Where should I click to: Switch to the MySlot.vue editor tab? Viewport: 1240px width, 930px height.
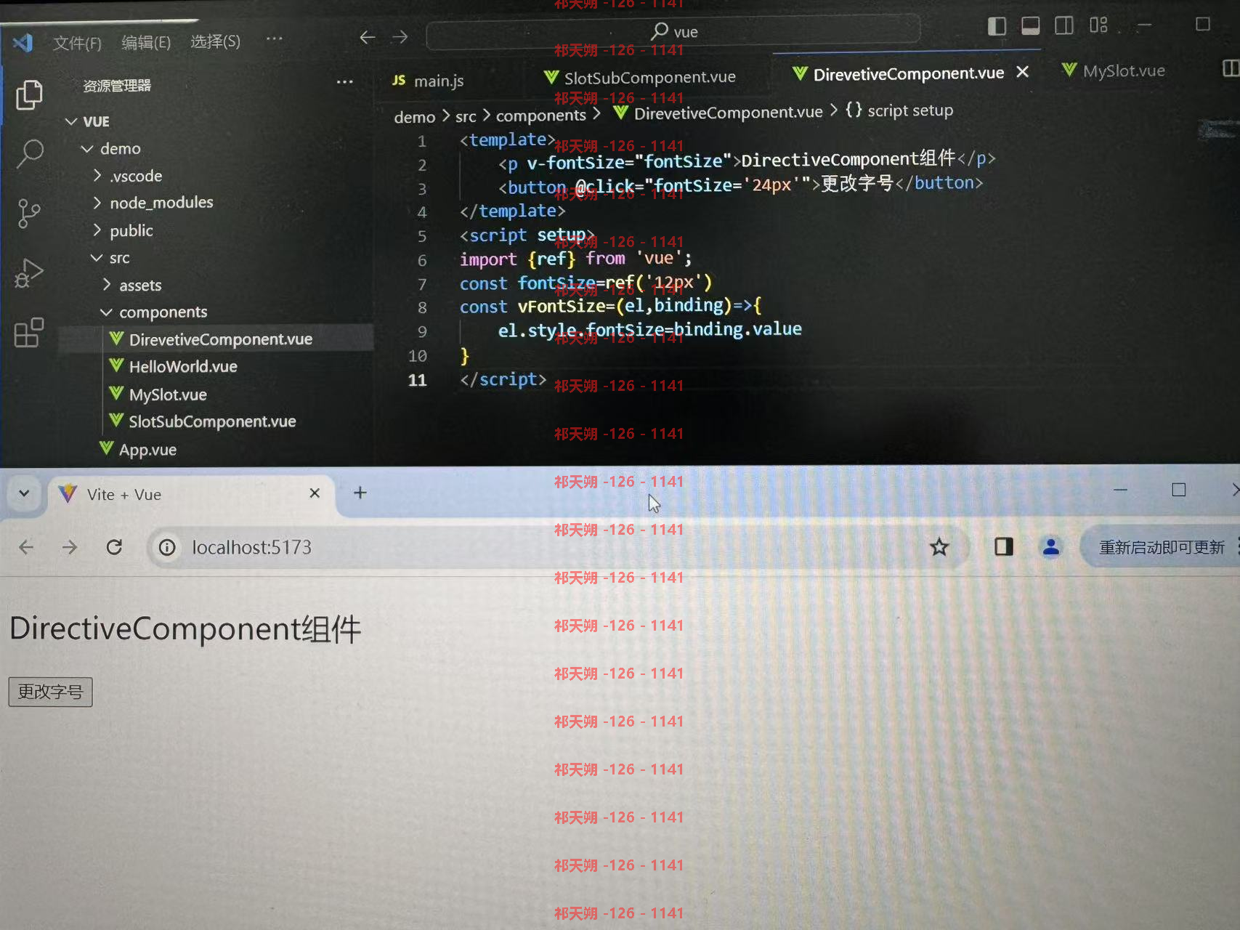point(1114,70)
